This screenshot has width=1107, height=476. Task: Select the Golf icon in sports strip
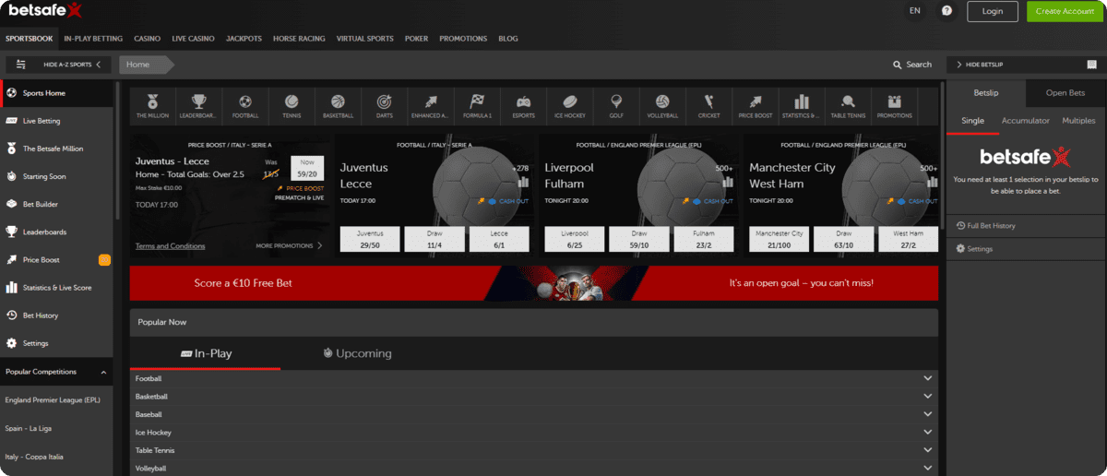pos(615,102)
